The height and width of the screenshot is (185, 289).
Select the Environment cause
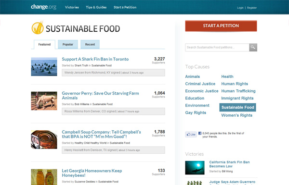[x=197, y=105]
